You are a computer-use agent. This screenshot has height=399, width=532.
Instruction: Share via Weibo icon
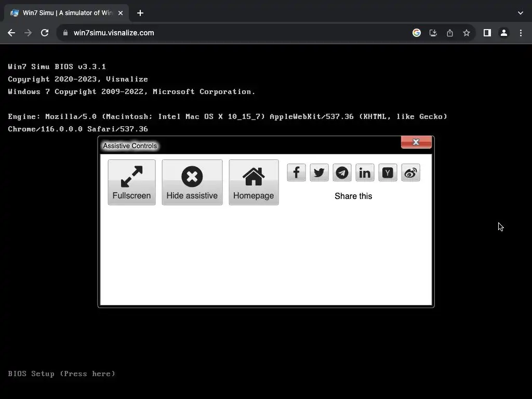pyautogui.click(x=410, y=172)
